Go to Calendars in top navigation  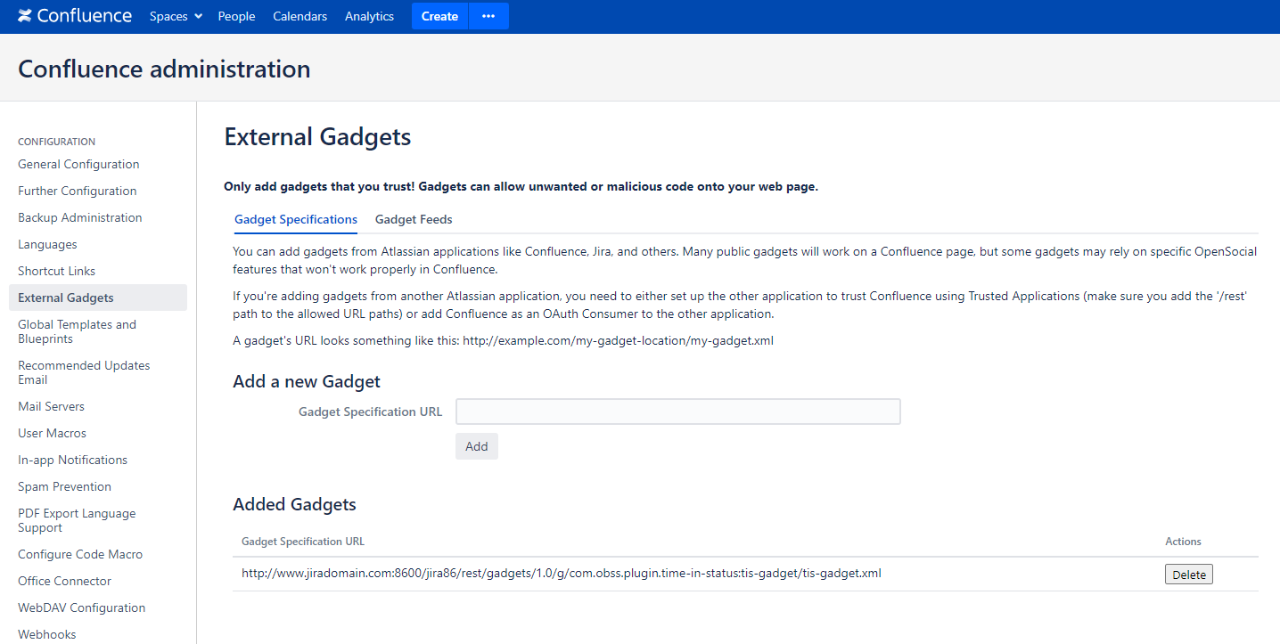(x=299, y=16)
